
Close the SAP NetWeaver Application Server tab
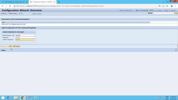point(27,2)
